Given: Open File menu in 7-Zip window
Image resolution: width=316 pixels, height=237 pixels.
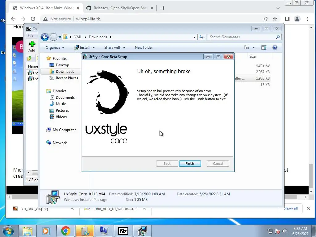Looking at the screenshot, I should pyautogui.click(x=31, y=35).
